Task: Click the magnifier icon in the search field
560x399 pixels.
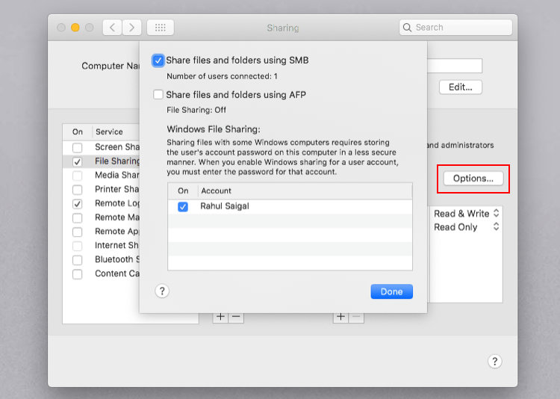Action: (407, 28)
